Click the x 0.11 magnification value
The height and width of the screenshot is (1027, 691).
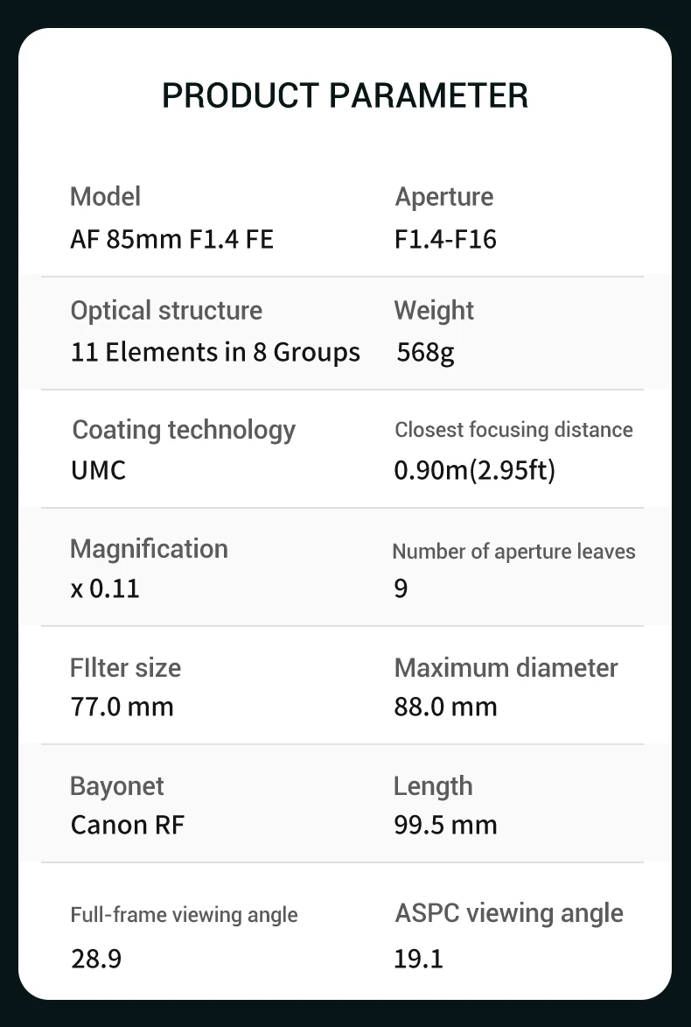(x=105, y=588)
